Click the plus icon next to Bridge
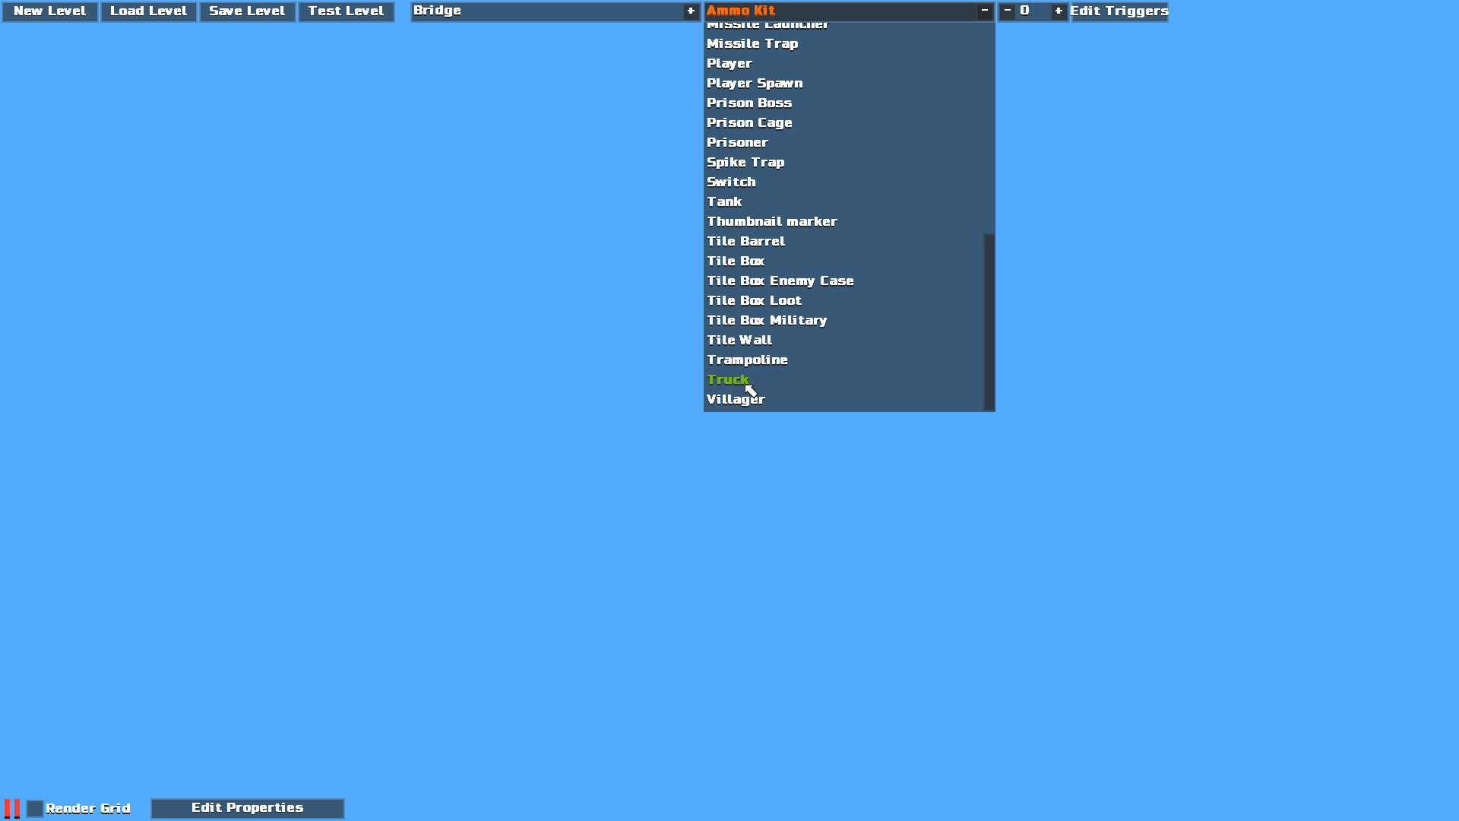Image resolution: width=1459 pixels, height=821 pixels. point(692,11)
